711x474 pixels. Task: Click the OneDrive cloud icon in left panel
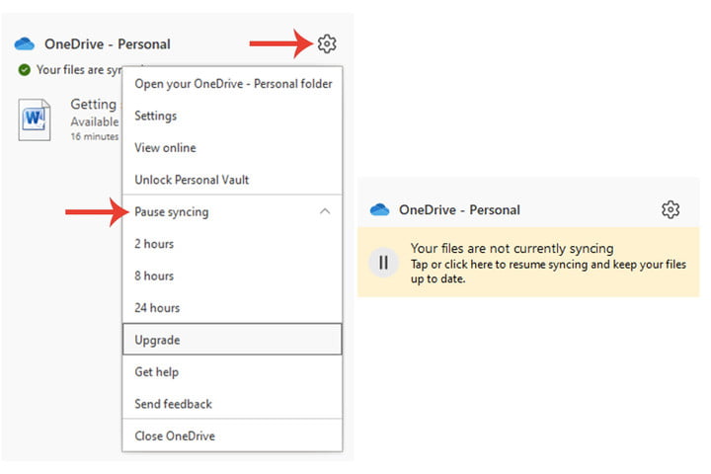(25, 44)
